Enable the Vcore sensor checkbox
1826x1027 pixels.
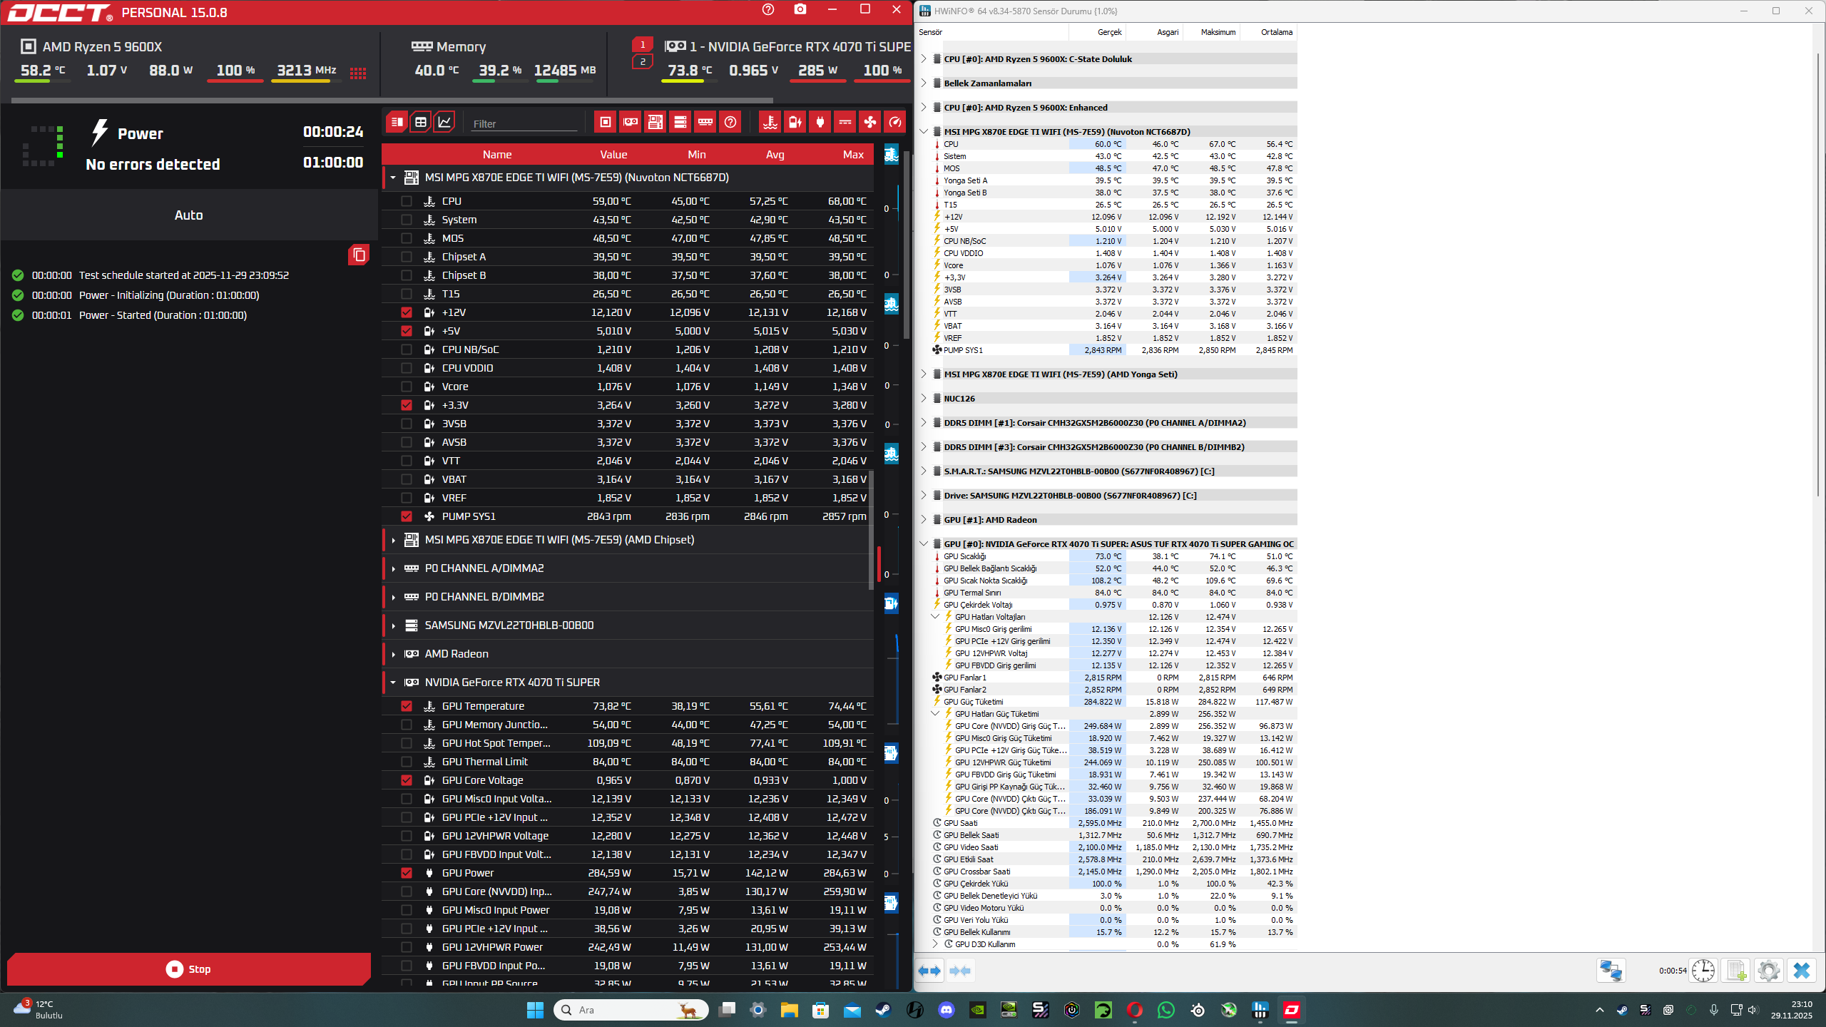click(x=407, y=387)
